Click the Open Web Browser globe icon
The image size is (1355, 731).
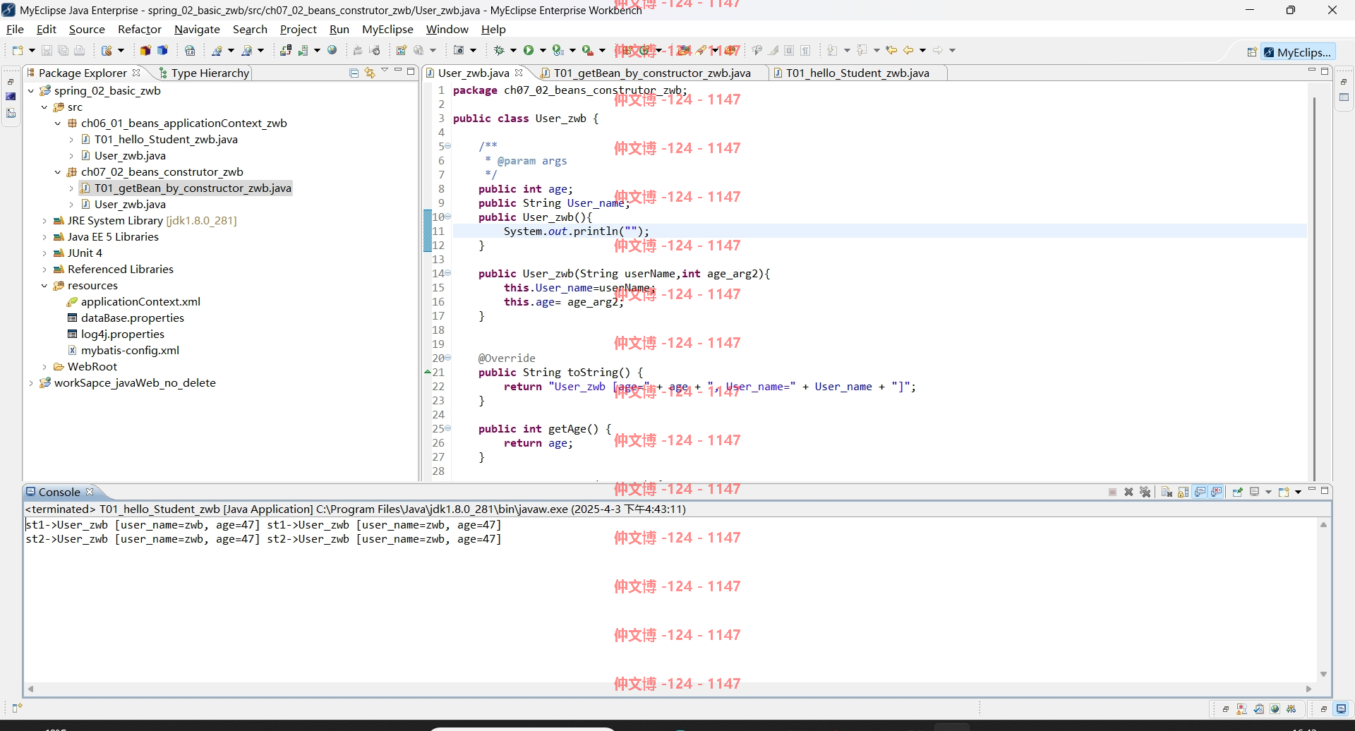pos(332,50)
